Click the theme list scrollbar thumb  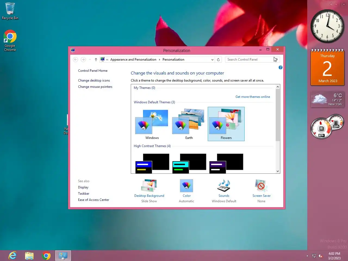(278, 115)
